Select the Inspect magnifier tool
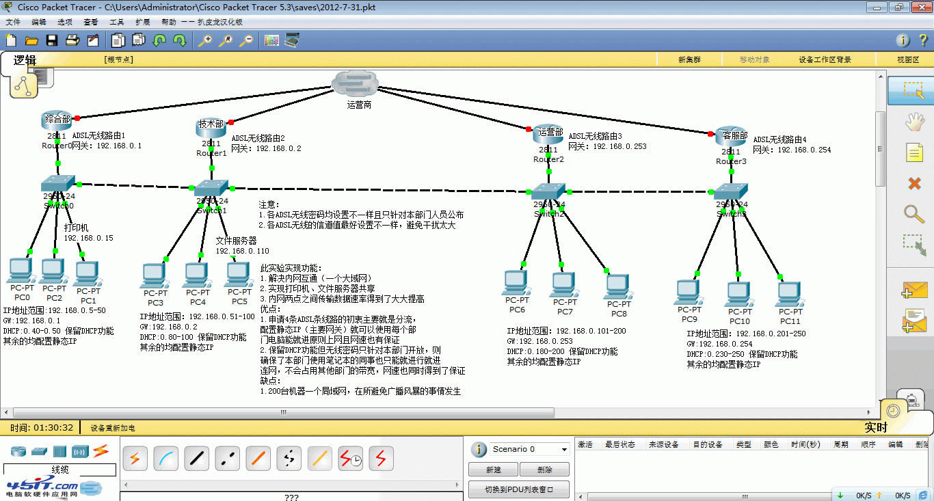Screen dimensions: 934x501 click(914, 213)
